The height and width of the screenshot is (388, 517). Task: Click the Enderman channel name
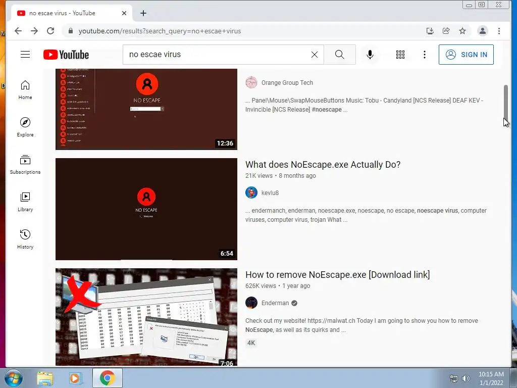pos(275,303)
